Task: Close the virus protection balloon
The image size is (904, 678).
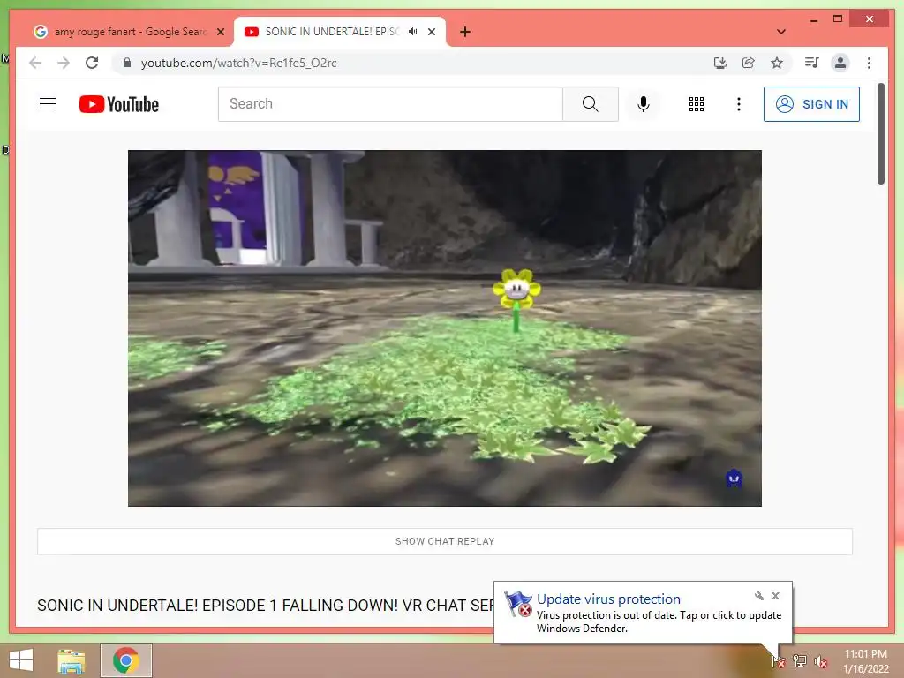Action: 775,596
